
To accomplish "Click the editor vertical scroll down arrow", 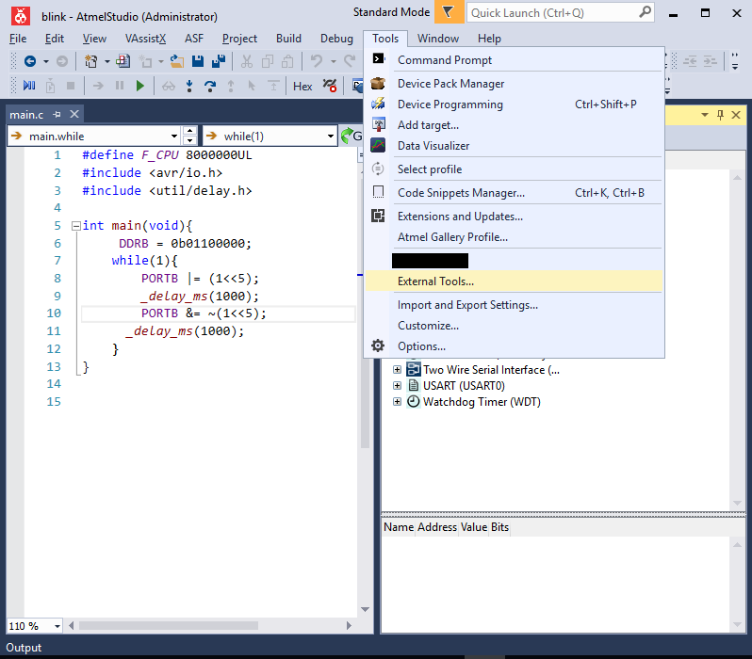I will point(365,609).
